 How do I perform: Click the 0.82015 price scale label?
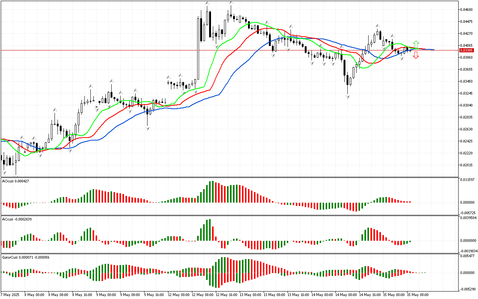(466, 165)
